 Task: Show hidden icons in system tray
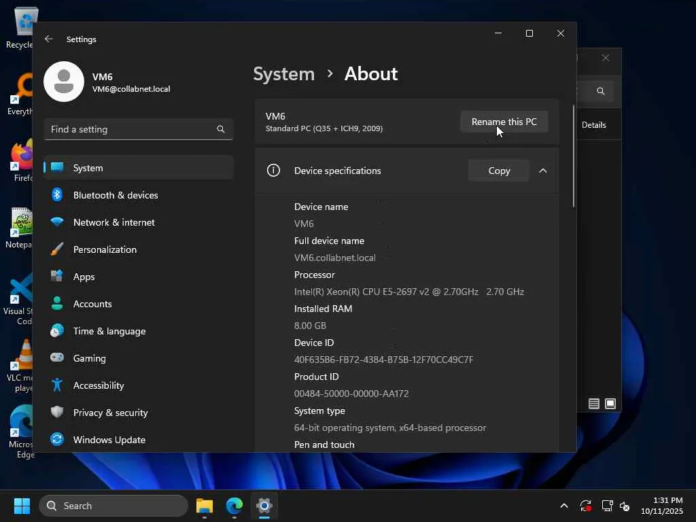(x=563, y=506)
